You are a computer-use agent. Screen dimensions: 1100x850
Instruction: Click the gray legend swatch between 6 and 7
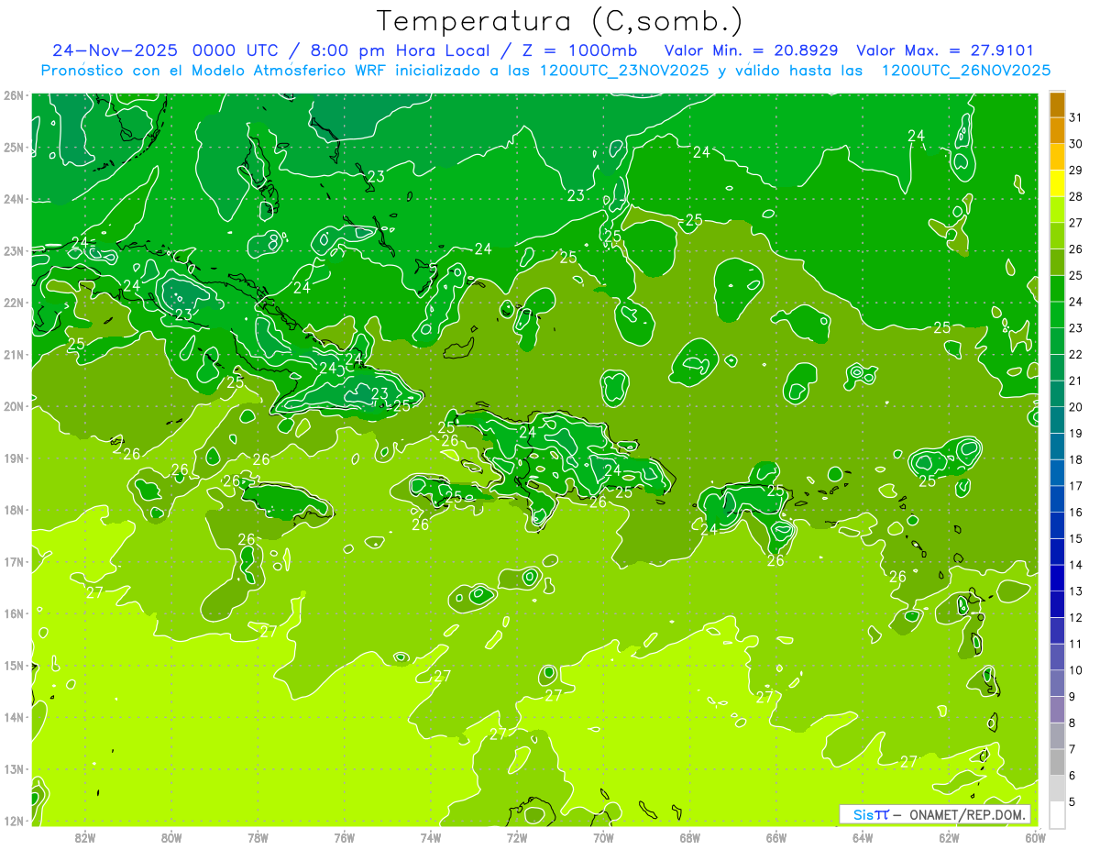[x=1058, y=762]
